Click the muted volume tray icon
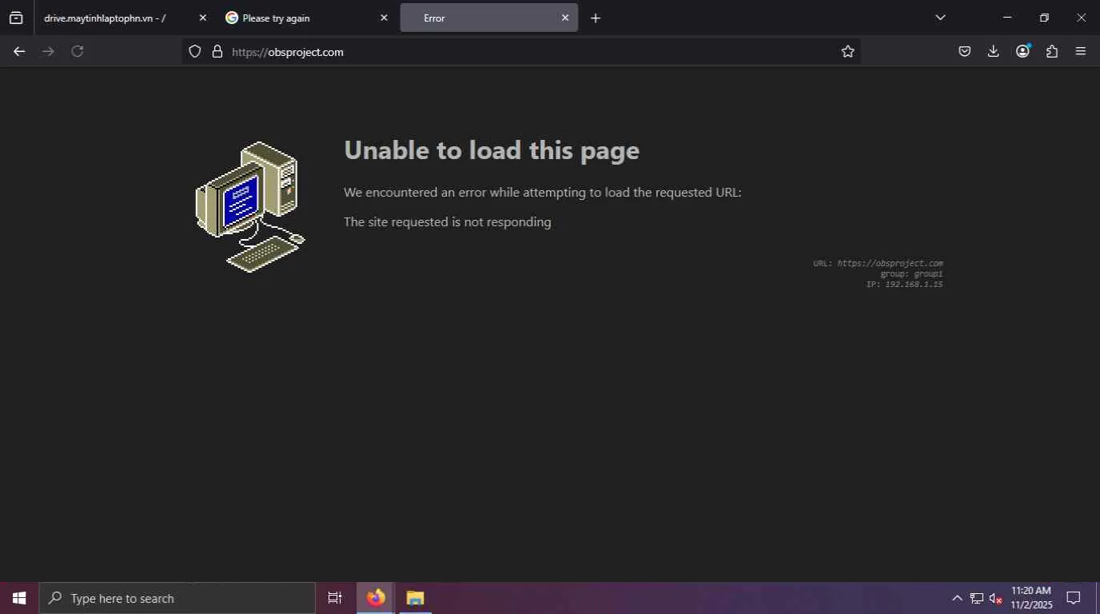The height and width of the screenshot is (614, 1100). point(996,598)
